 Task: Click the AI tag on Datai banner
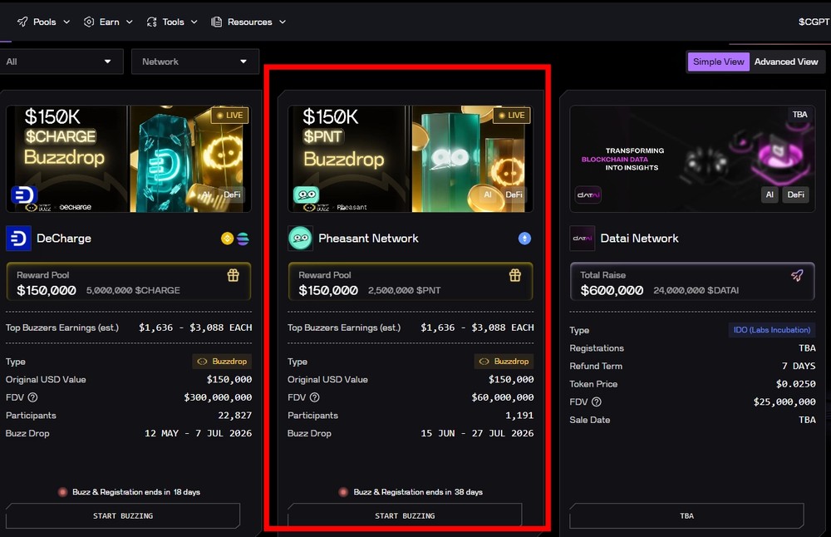770,195
